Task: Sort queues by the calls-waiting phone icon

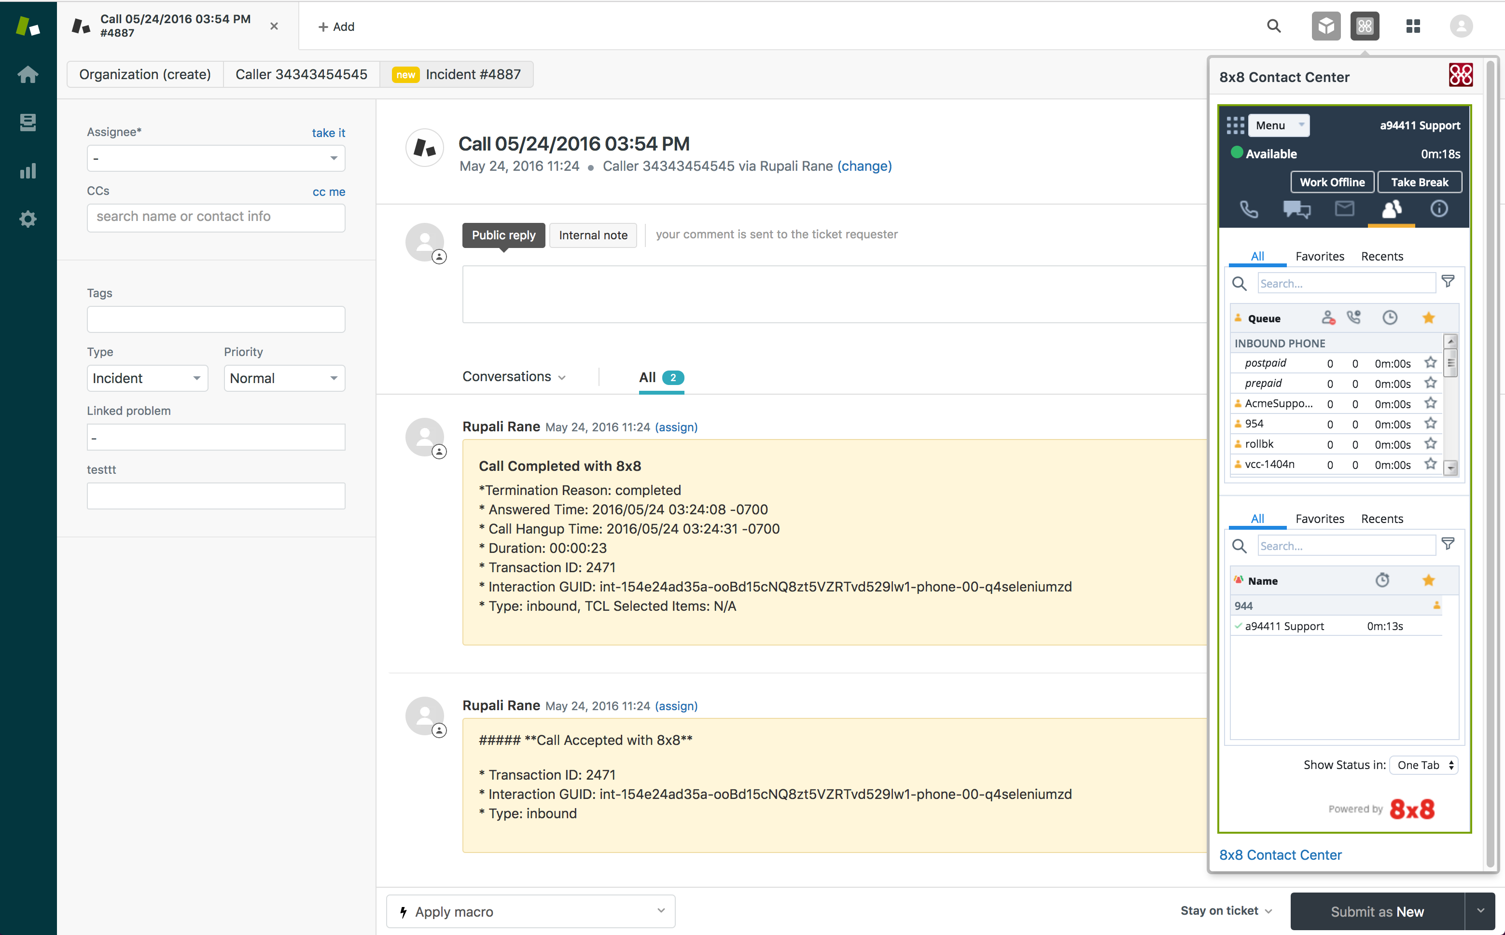Action: click(1354, 317)
